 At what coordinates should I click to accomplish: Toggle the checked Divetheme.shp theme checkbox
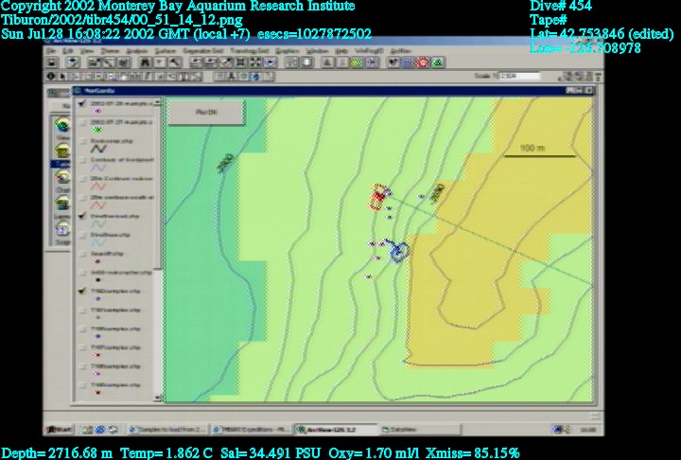(x=84, y=217)
